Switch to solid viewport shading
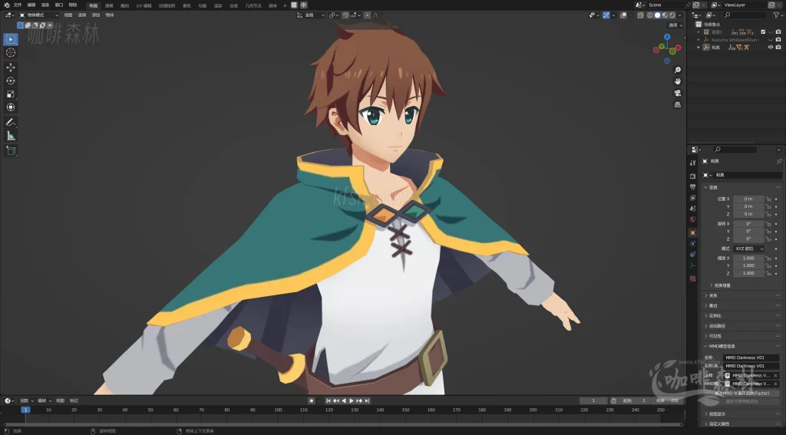Viewport: 786px width, 435px height. (658, 15)
